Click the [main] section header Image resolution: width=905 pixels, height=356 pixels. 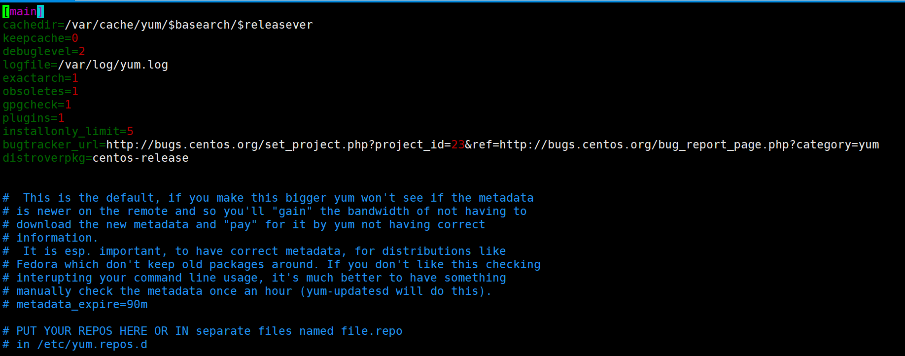[23, 11]
